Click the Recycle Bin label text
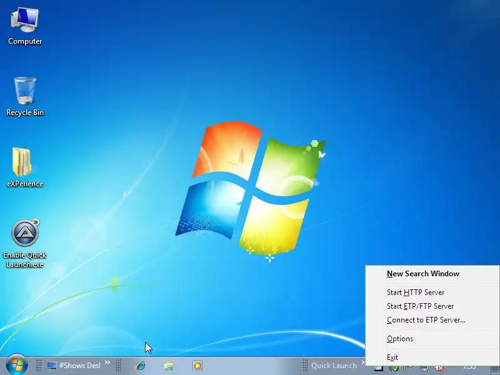Viewport: 500px width, 375px height. tap(25, 112)
